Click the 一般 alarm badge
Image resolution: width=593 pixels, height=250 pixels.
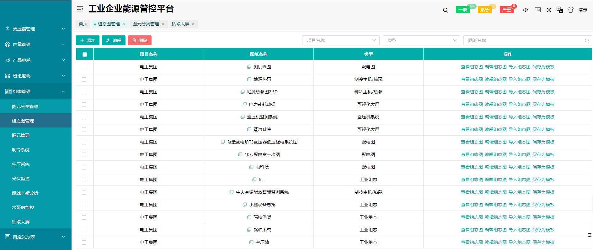pos(463,10)
